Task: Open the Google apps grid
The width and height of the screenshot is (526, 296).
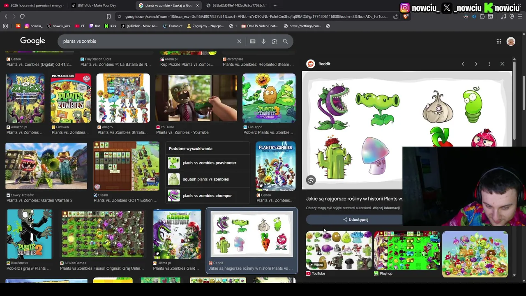Action: click(498, 41)
